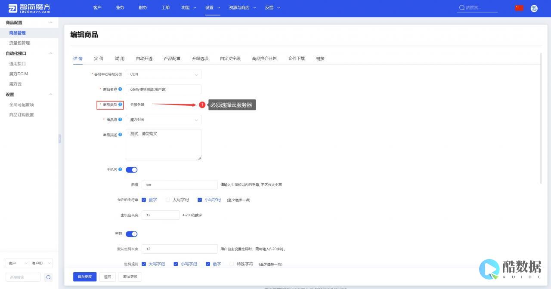Open the 商品组 魔方财务 dropdown
This screenshot has height=289, width=551.
pyautogui.click(x=164, y=120)
